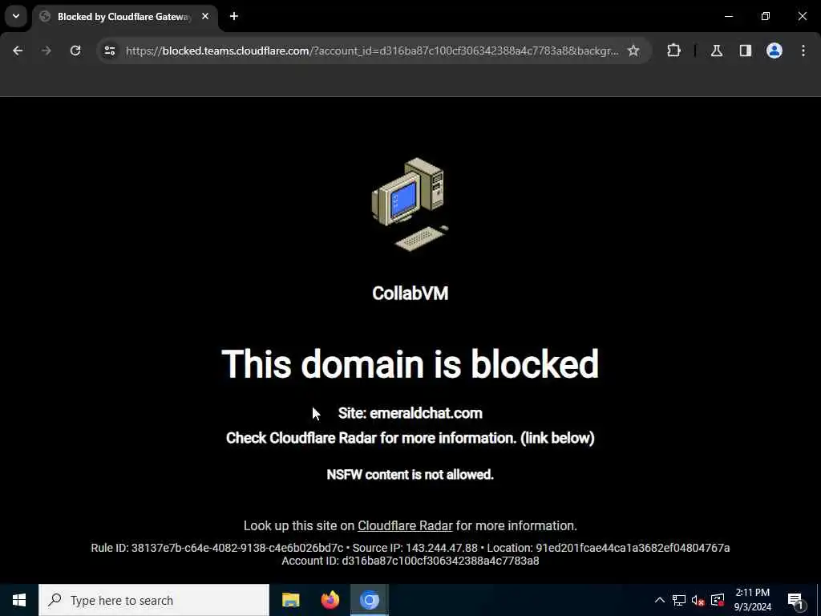This screenshot has width=821, height=616.
Task: Expand the tab search dropdown arrow
Action: point(16,16)
